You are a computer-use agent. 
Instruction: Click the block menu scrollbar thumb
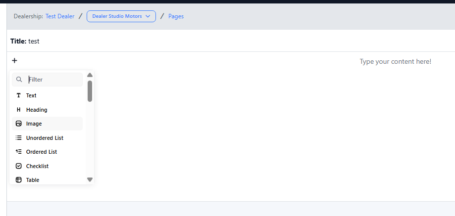pyautogui.click(x=90, y=91)
